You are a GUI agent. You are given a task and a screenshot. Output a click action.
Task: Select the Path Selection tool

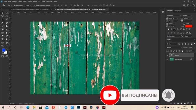click(7, 39)
